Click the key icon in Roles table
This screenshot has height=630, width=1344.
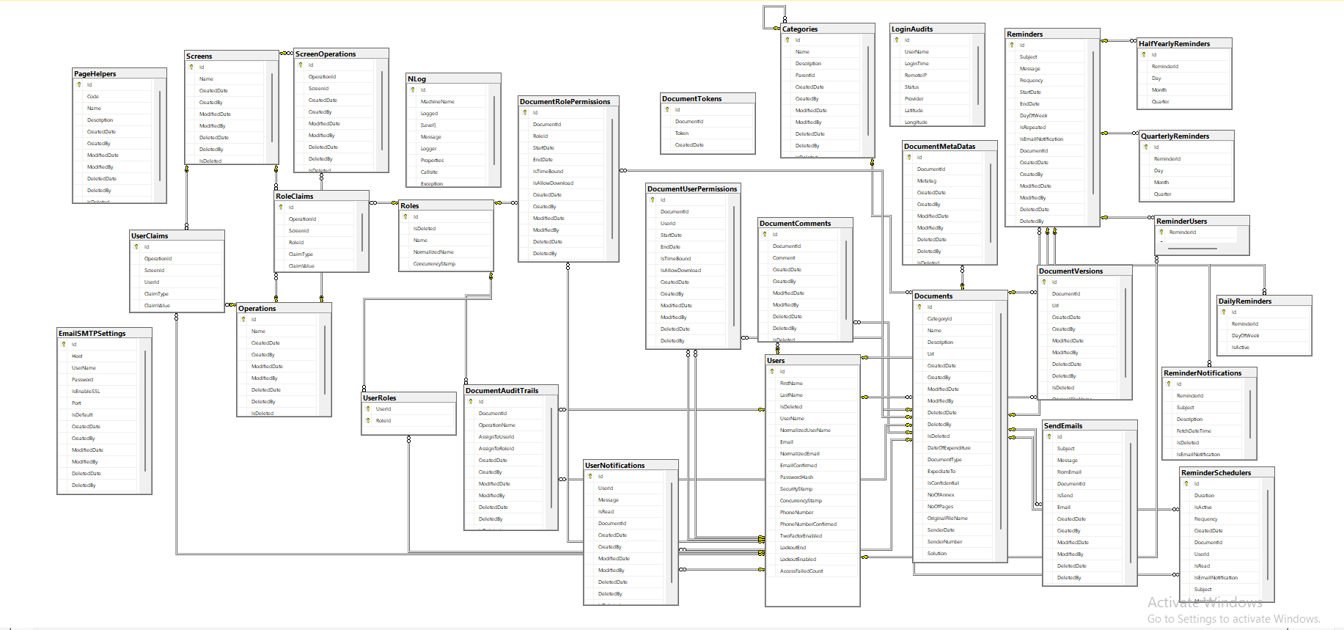click(x=405, y=217)
